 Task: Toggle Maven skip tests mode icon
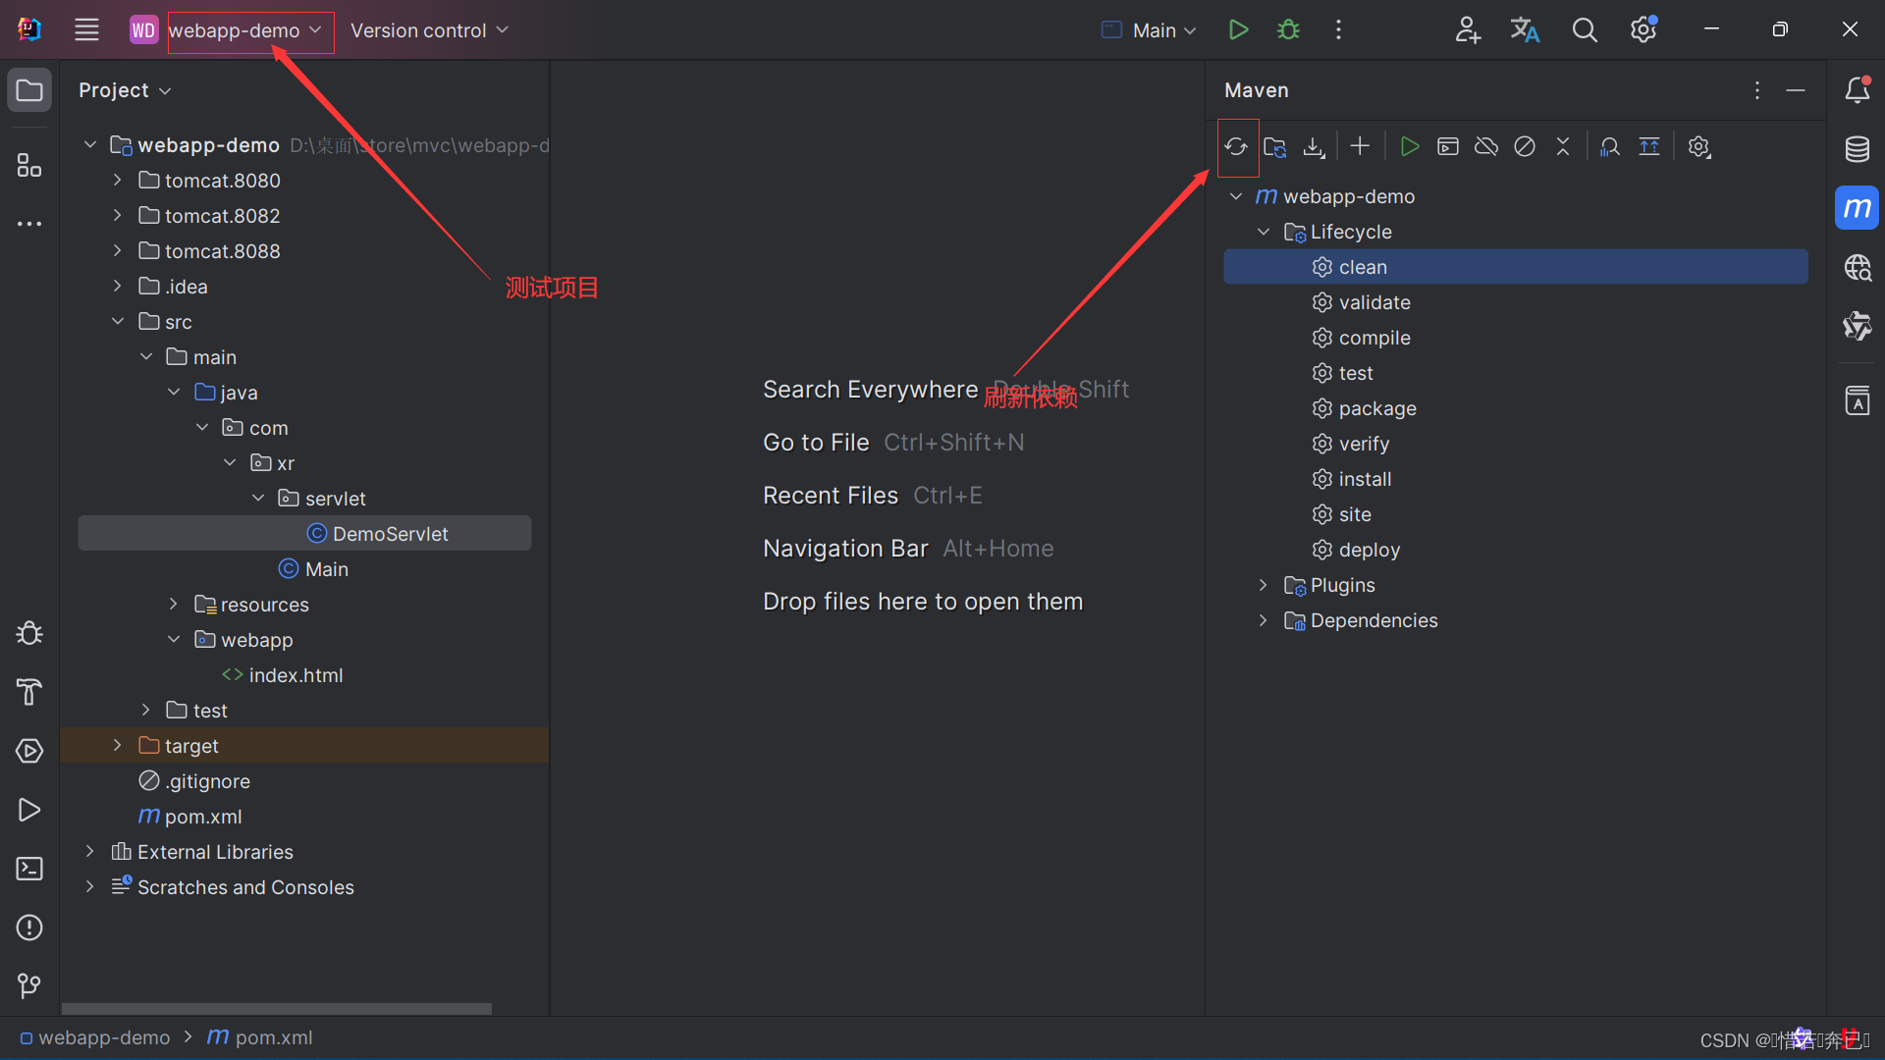(1525, 147)
